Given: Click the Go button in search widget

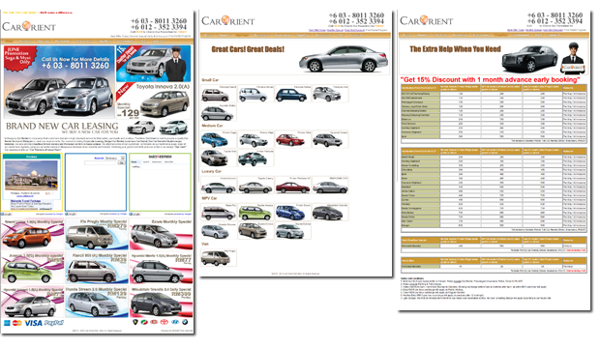Looking at the screenshot, I should (121, 162).
